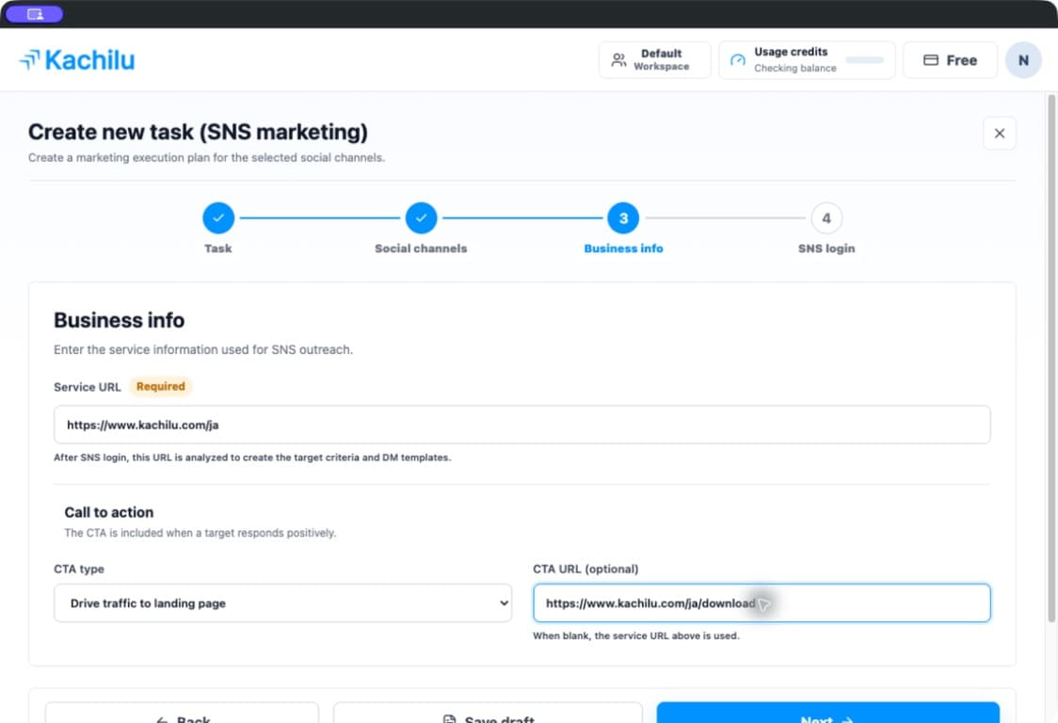
Task: Click the Task step label
Action: (218, 249)
